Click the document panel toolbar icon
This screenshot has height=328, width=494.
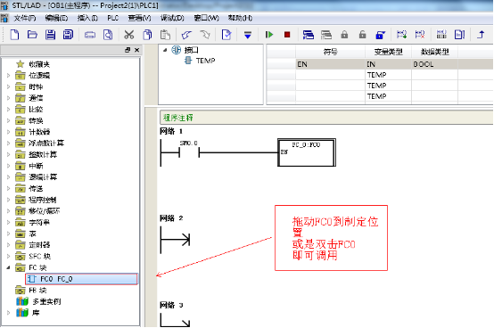459,35
